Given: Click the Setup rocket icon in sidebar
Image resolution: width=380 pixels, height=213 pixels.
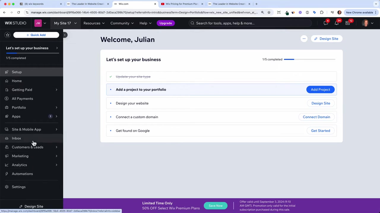Looking at the screenshot, I should [7, 72].
